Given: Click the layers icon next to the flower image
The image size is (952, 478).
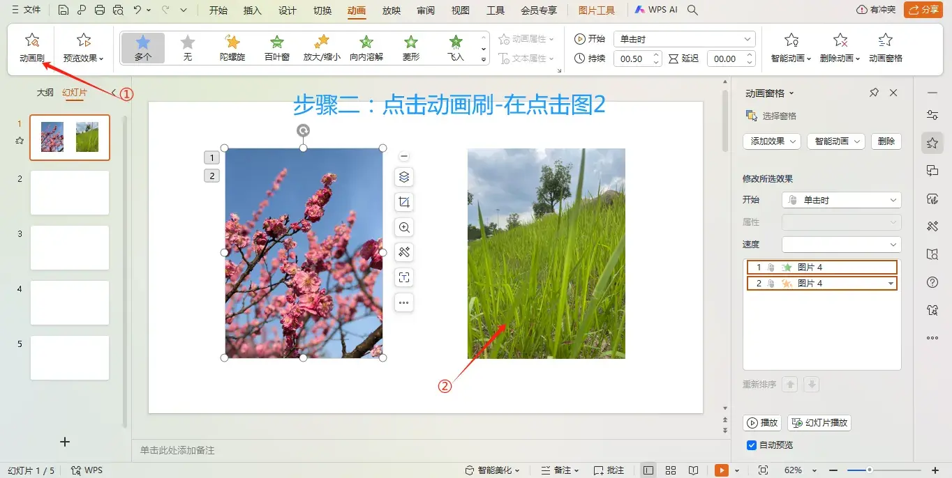Looking at the screenshot, I should coord(403,177).
